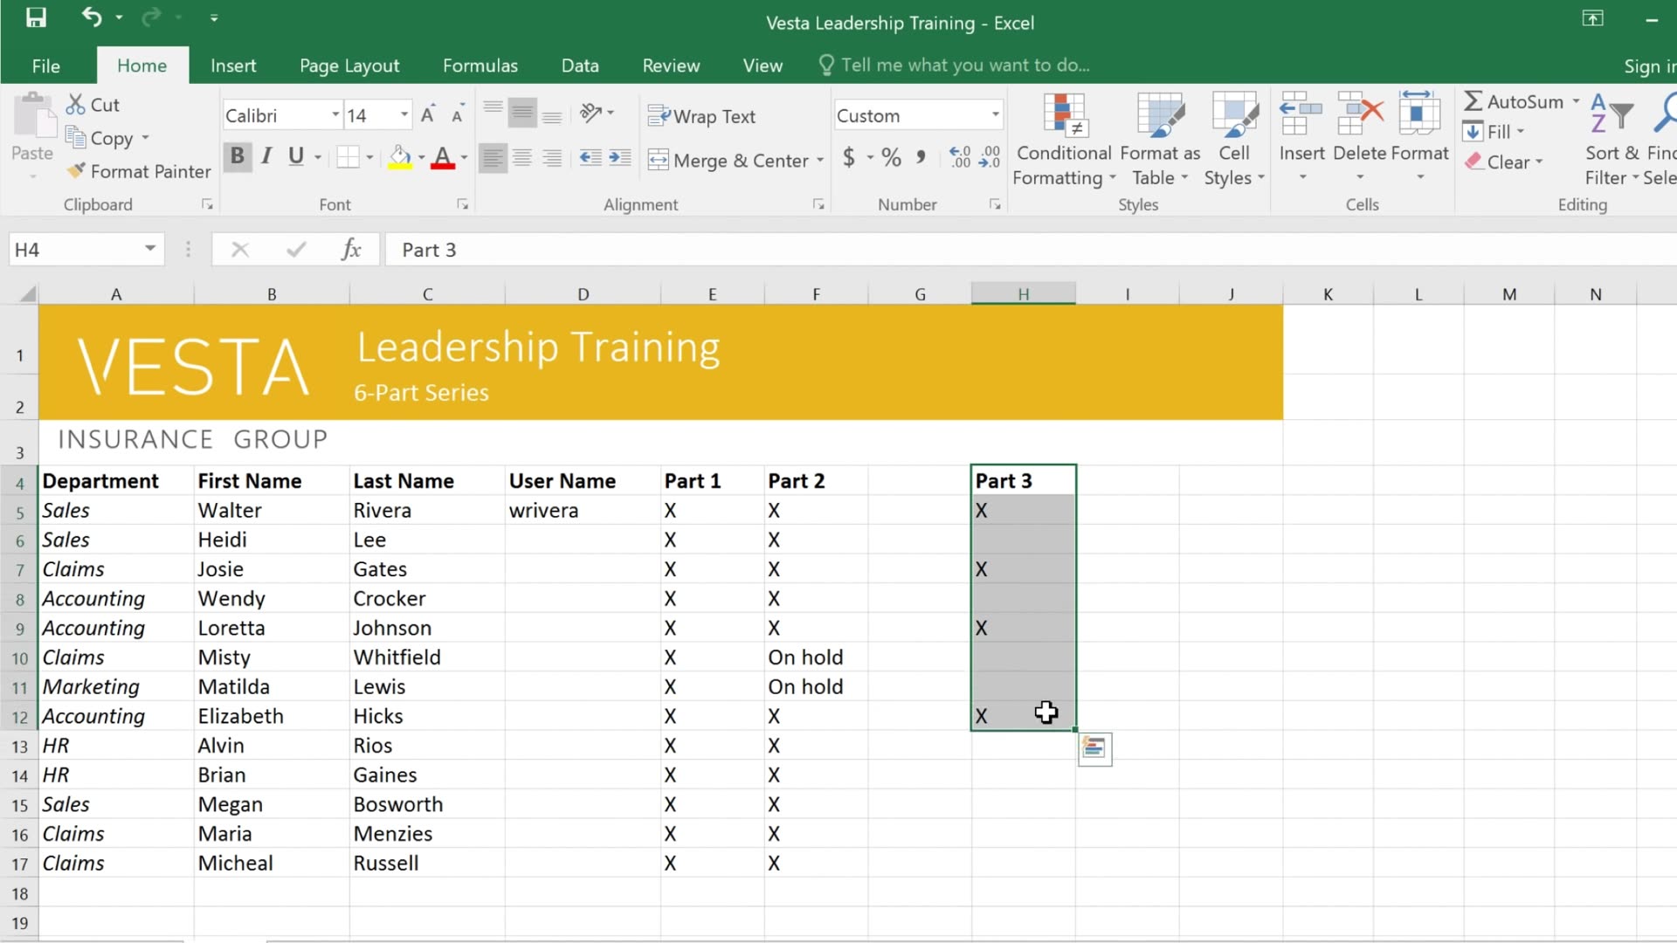Apply Percent Style number format
The height and width of the screenshot is (943, 1677).
(890, 157)
